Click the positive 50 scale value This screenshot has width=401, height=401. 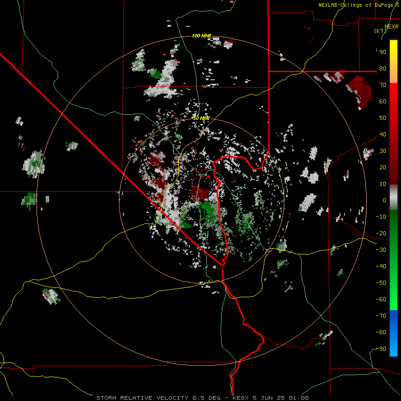(x=383, y=118)
